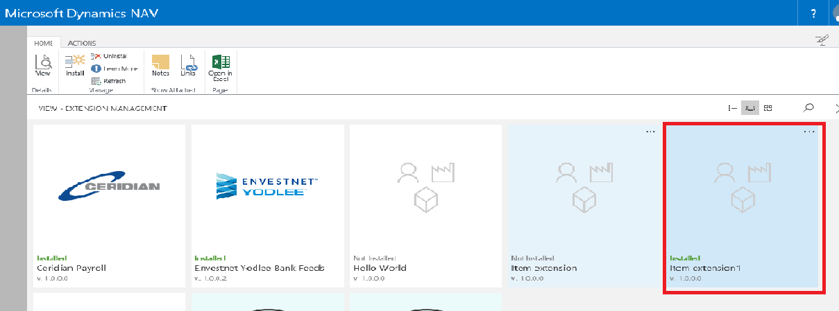
Task: Click the Install extension icon
Action: pos(75,65)
